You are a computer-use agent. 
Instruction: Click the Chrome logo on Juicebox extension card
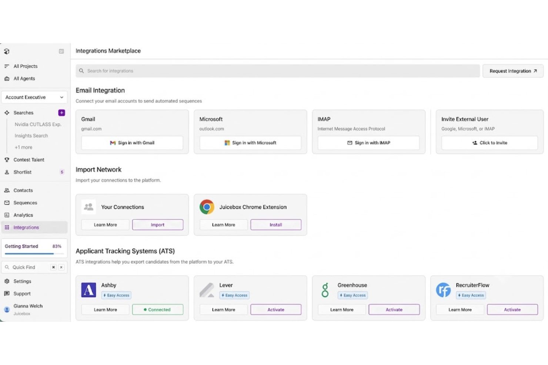(207, 207)
